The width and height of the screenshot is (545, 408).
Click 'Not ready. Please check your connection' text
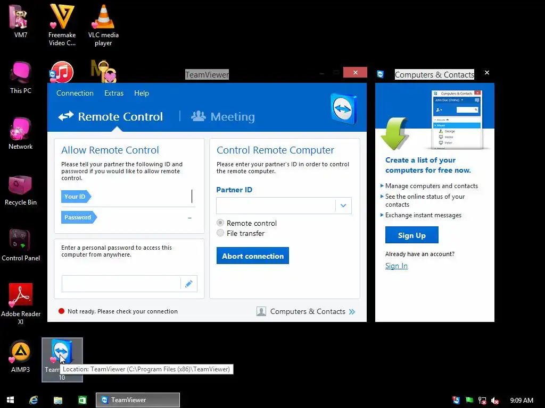(x=122, y=311)
